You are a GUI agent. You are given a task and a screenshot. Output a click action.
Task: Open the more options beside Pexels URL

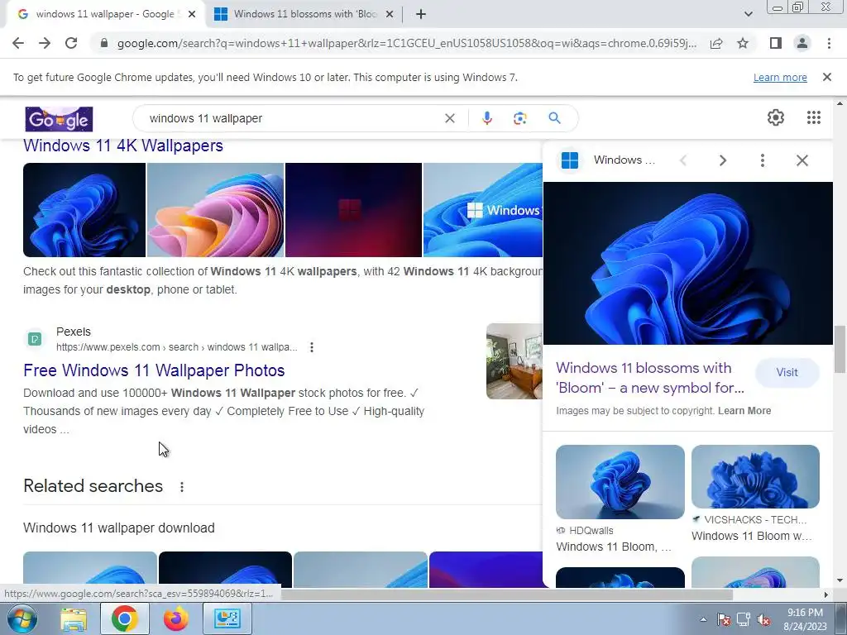[x=312, y=347]
